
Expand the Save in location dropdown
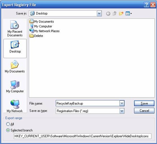coord(99,13)
